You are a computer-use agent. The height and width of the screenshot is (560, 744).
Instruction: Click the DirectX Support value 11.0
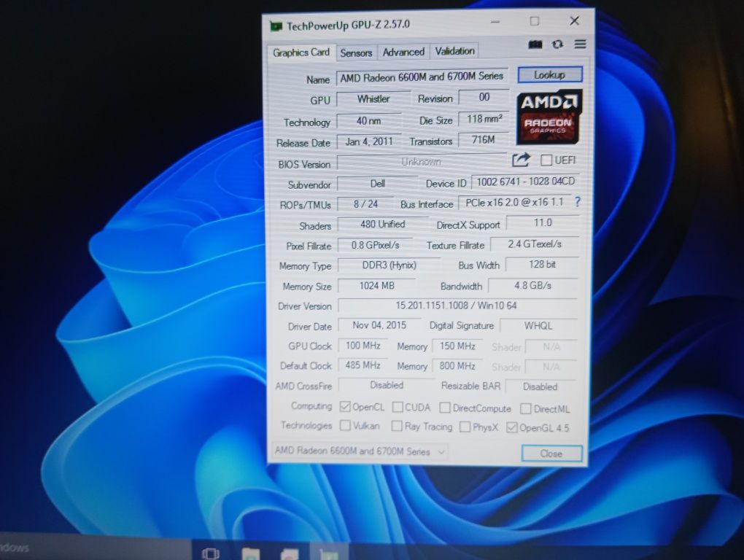click(x=543, y=223)
